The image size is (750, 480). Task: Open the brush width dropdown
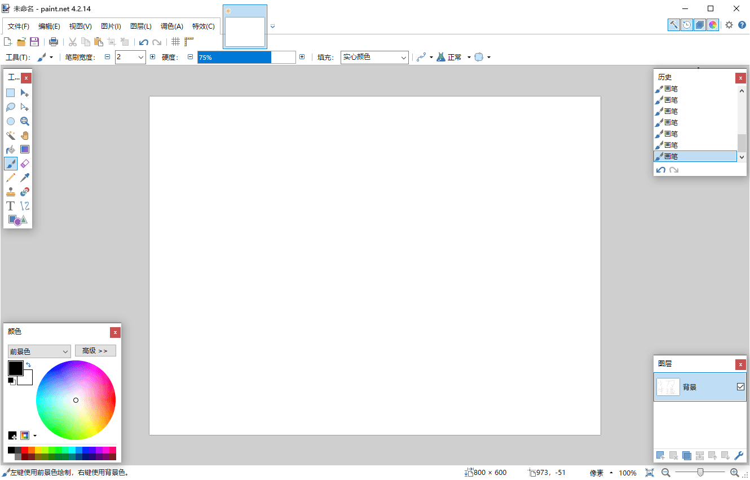(130, 56)
